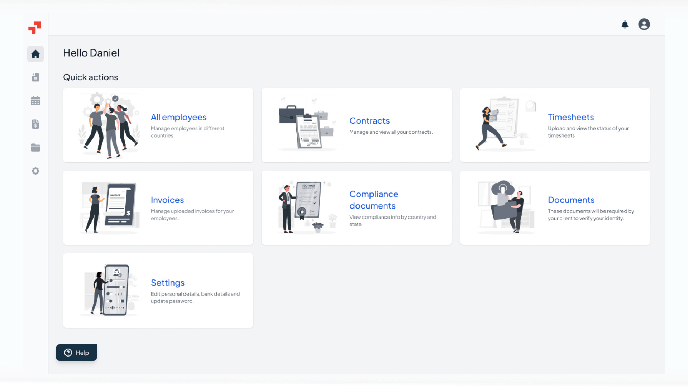
Task: Open the Settings quick action link
Action: pos(168,283)
